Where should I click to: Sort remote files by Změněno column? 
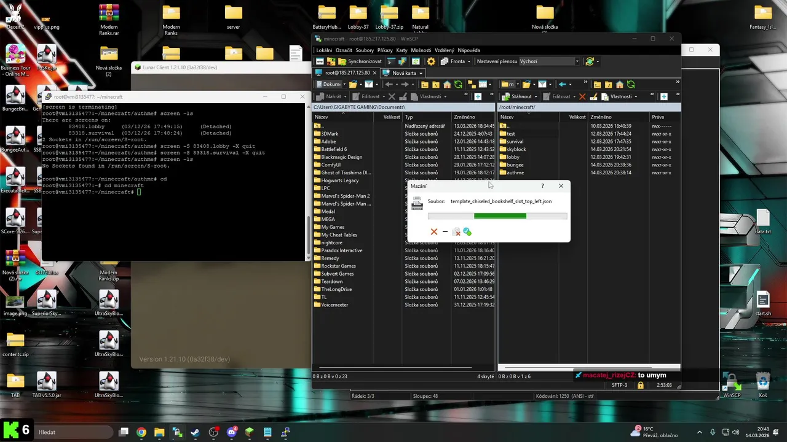click(x=619, y=117)
